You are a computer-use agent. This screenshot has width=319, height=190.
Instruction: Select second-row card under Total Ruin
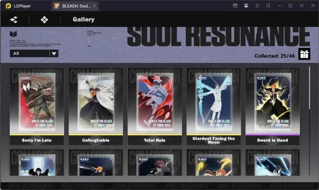tap(154, 162)
